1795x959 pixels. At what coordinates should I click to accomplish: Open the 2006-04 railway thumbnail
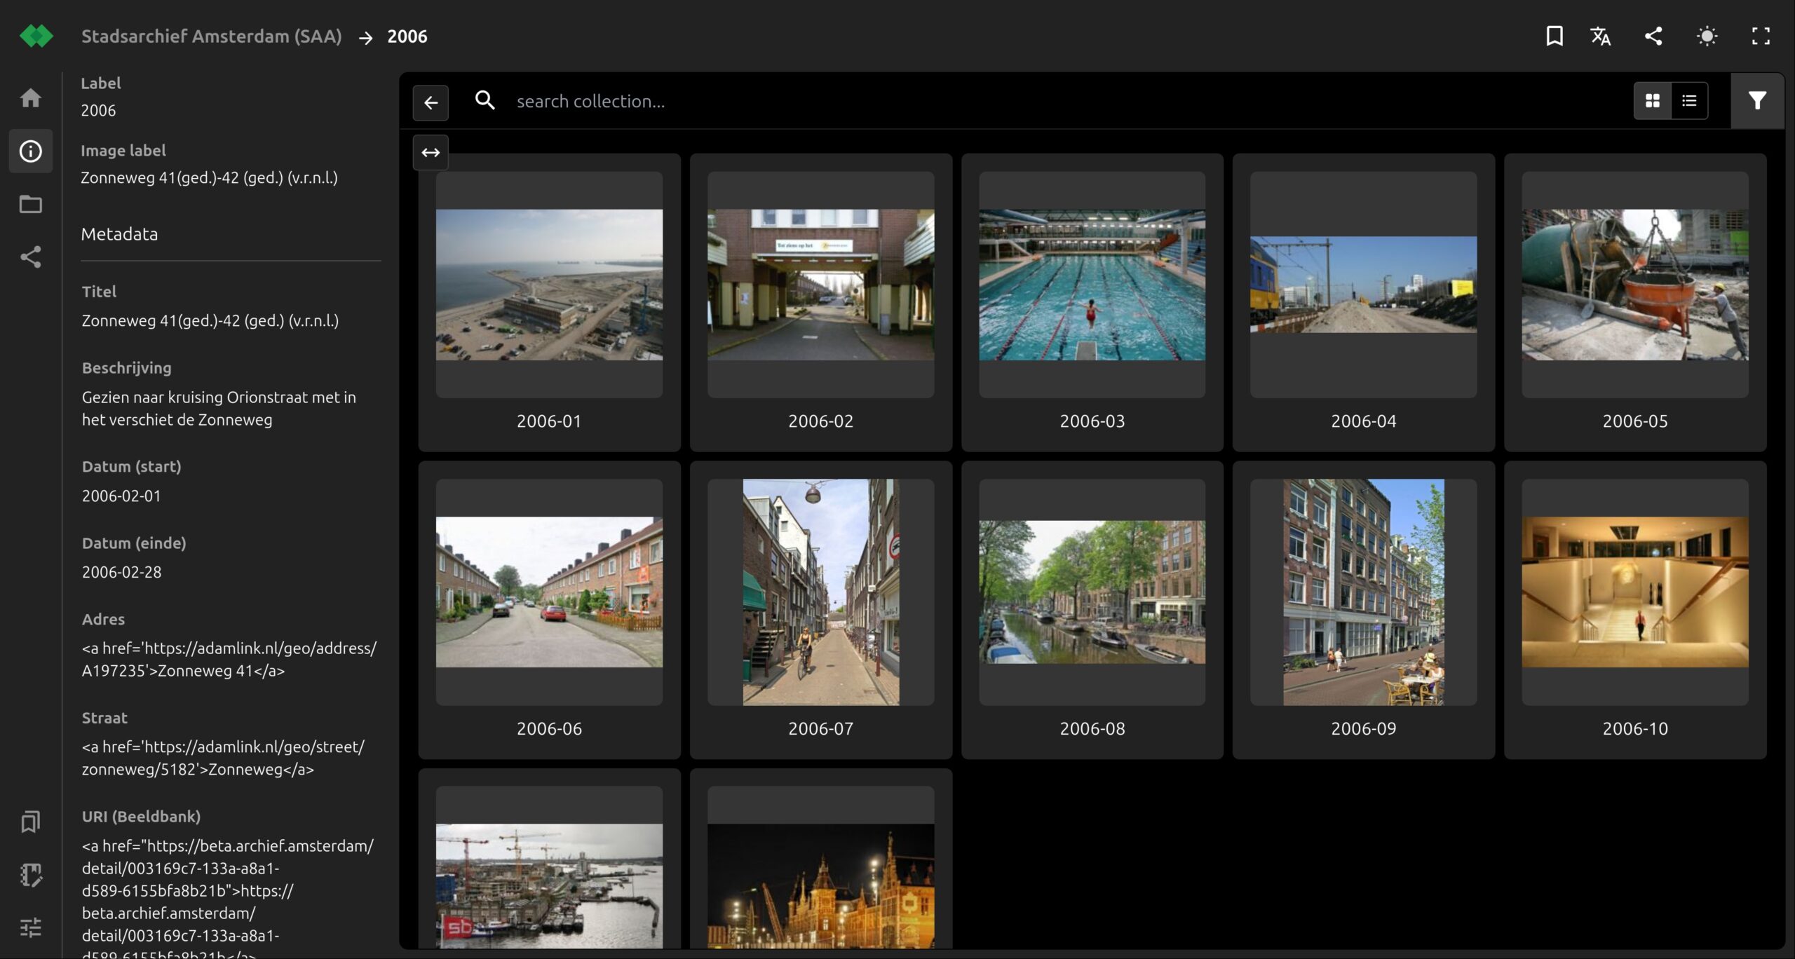point(1363,285)
